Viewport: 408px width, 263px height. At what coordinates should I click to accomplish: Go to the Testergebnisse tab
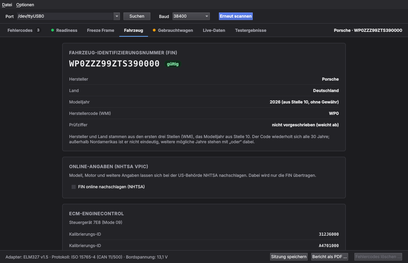click(251, 30)
